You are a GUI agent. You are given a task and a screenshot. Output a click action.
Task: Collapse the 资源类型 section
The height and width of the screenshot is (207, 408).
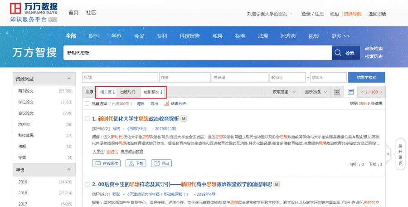68,79
